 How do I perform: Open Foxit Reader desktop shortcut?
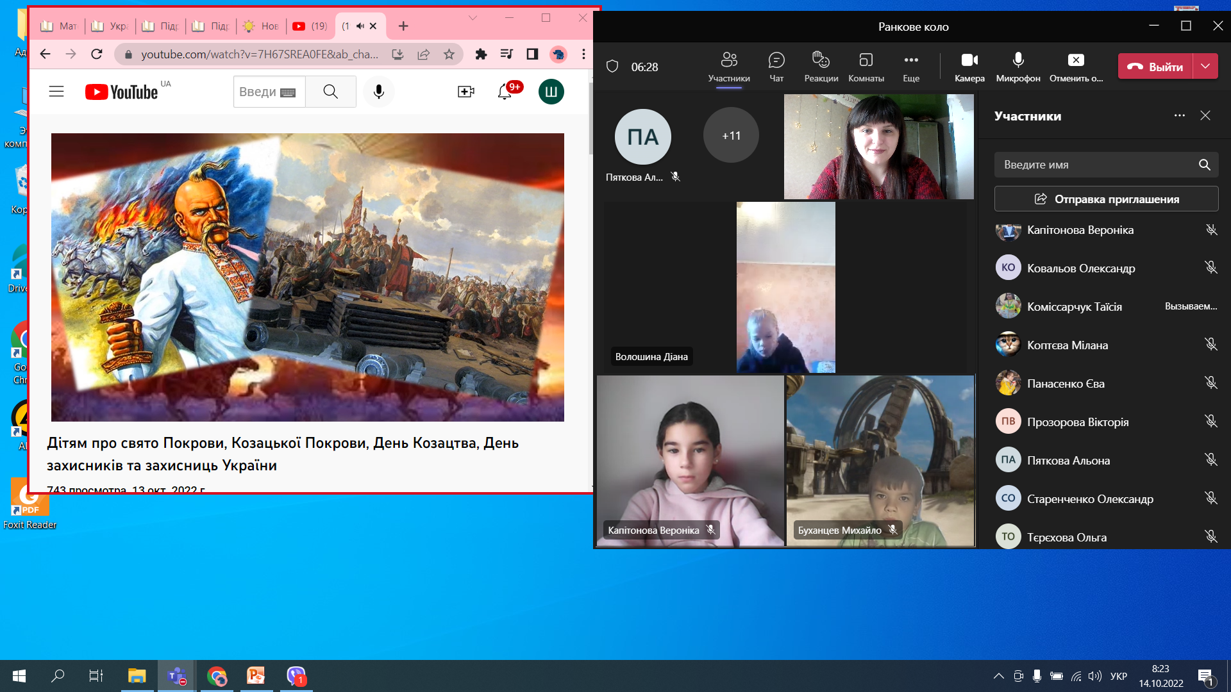click(29, 505)
